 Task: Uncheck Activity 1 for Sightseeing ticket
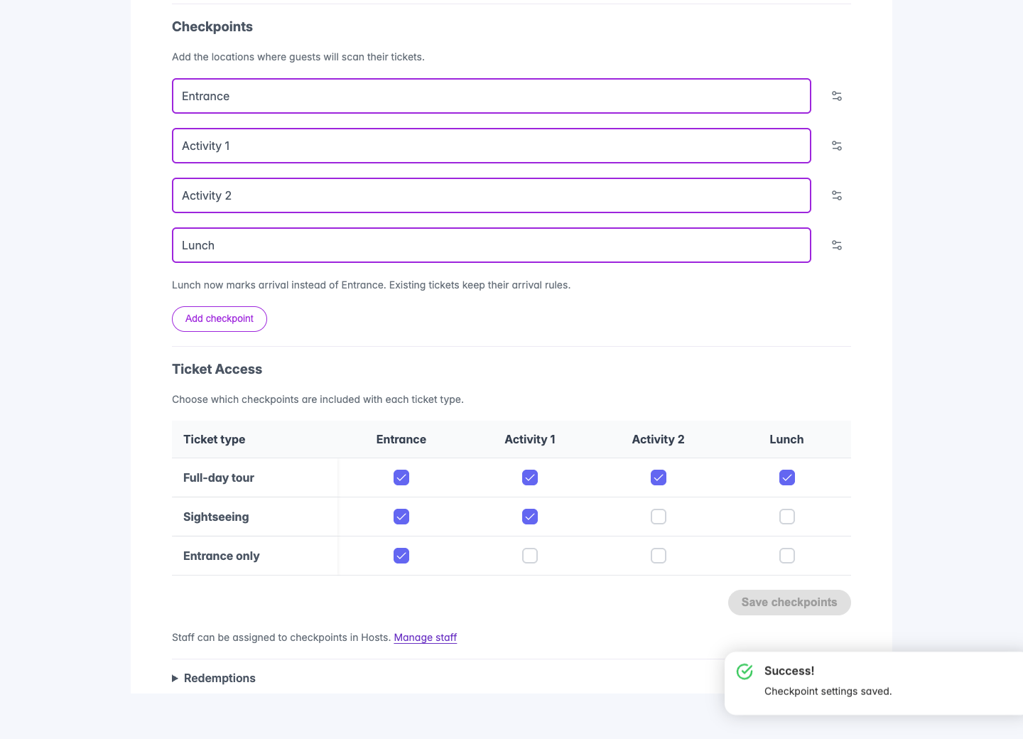coord(530,517)
